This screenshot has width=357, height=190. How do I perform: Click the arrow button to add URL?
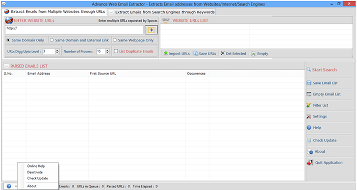(151, 30)
